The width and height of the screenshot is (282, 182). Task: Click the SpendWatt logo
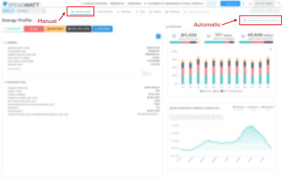(21, 4)
